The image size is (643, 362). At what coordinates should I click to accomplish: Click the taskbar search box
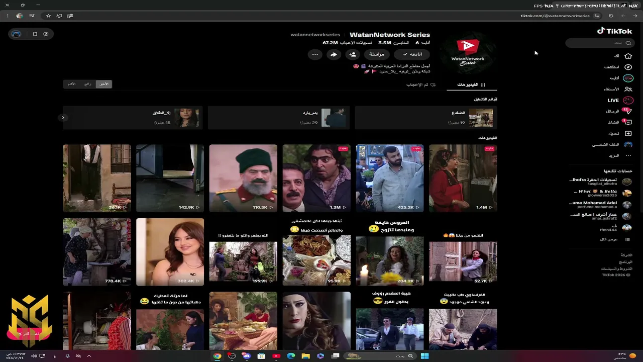[x=380, y=356]
